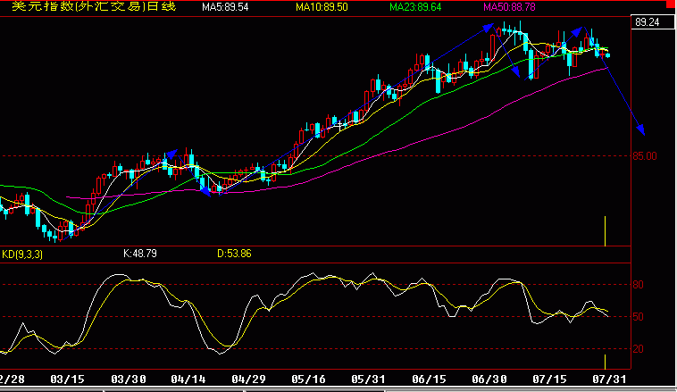Screen dimensions: 677x392
Task: Select the MA10:89.50 indicator label
Action: tap(322, 7)
